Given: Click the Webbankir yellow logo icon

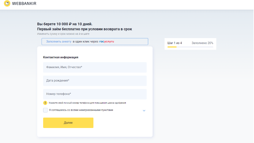Looking at the screenshot, I should tap(7, 3).
